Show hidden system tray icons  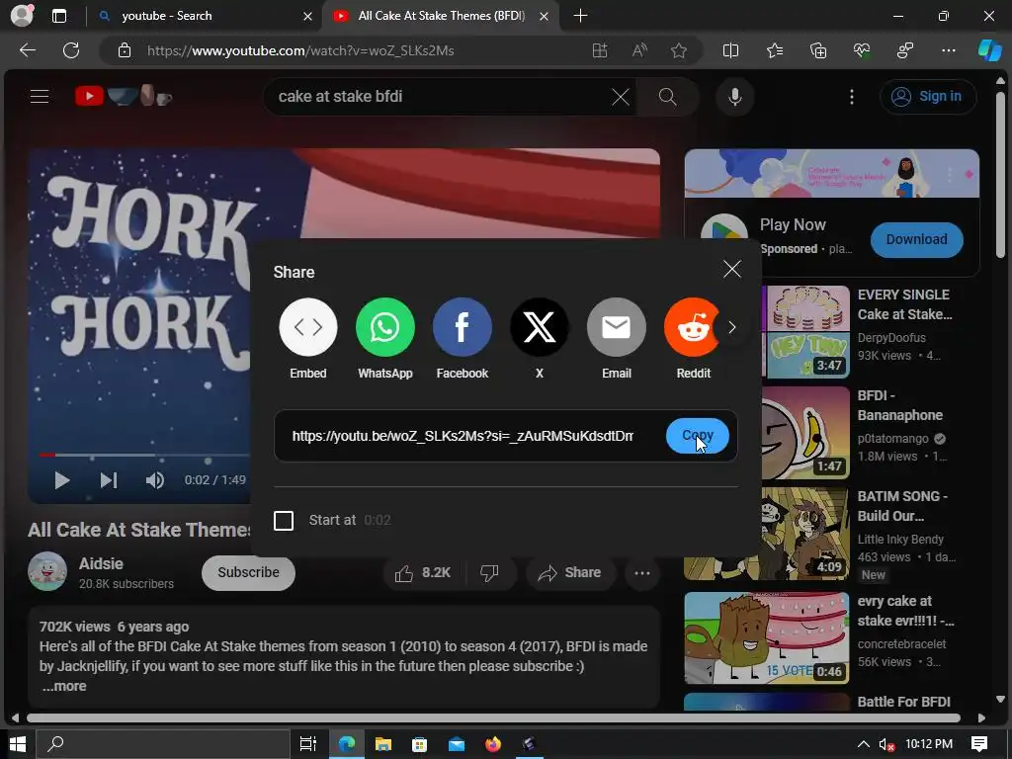click(x=863, y=744)
